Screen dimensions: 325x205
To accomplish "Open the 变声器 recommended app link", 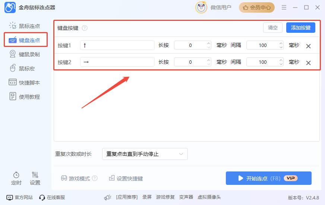I will [186, 197].
